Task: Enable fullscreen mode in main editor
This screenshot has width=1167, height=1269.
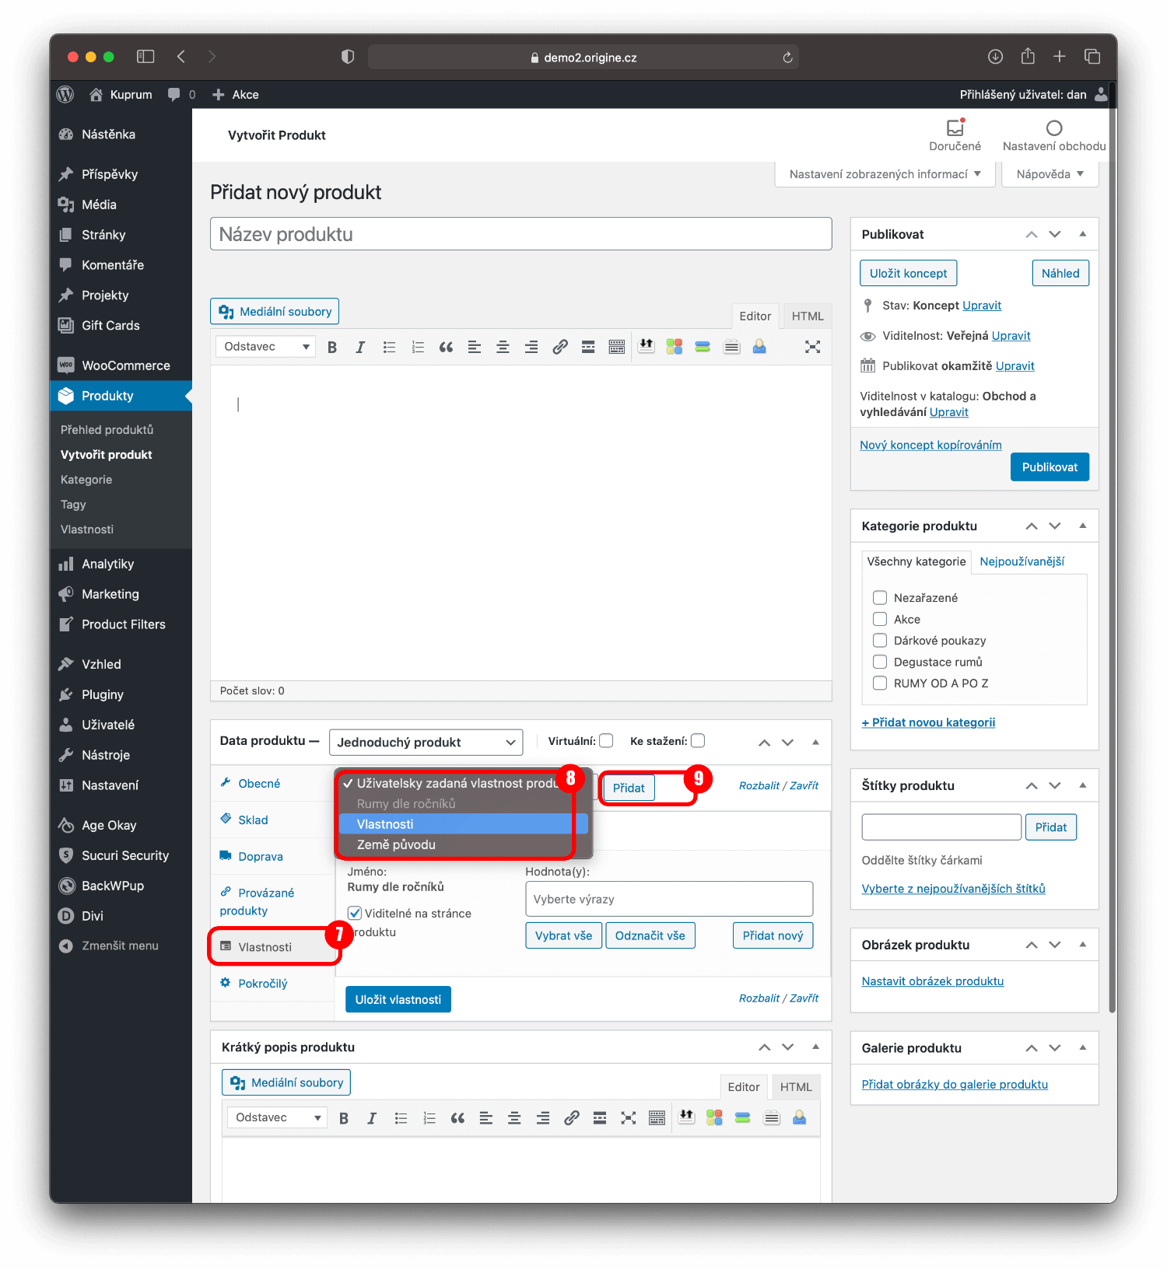Action: [812, 348]
